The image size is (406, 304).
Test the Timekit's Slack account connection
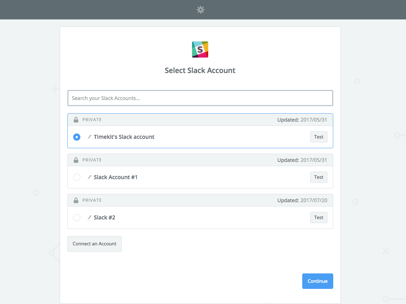coord(319,137)
